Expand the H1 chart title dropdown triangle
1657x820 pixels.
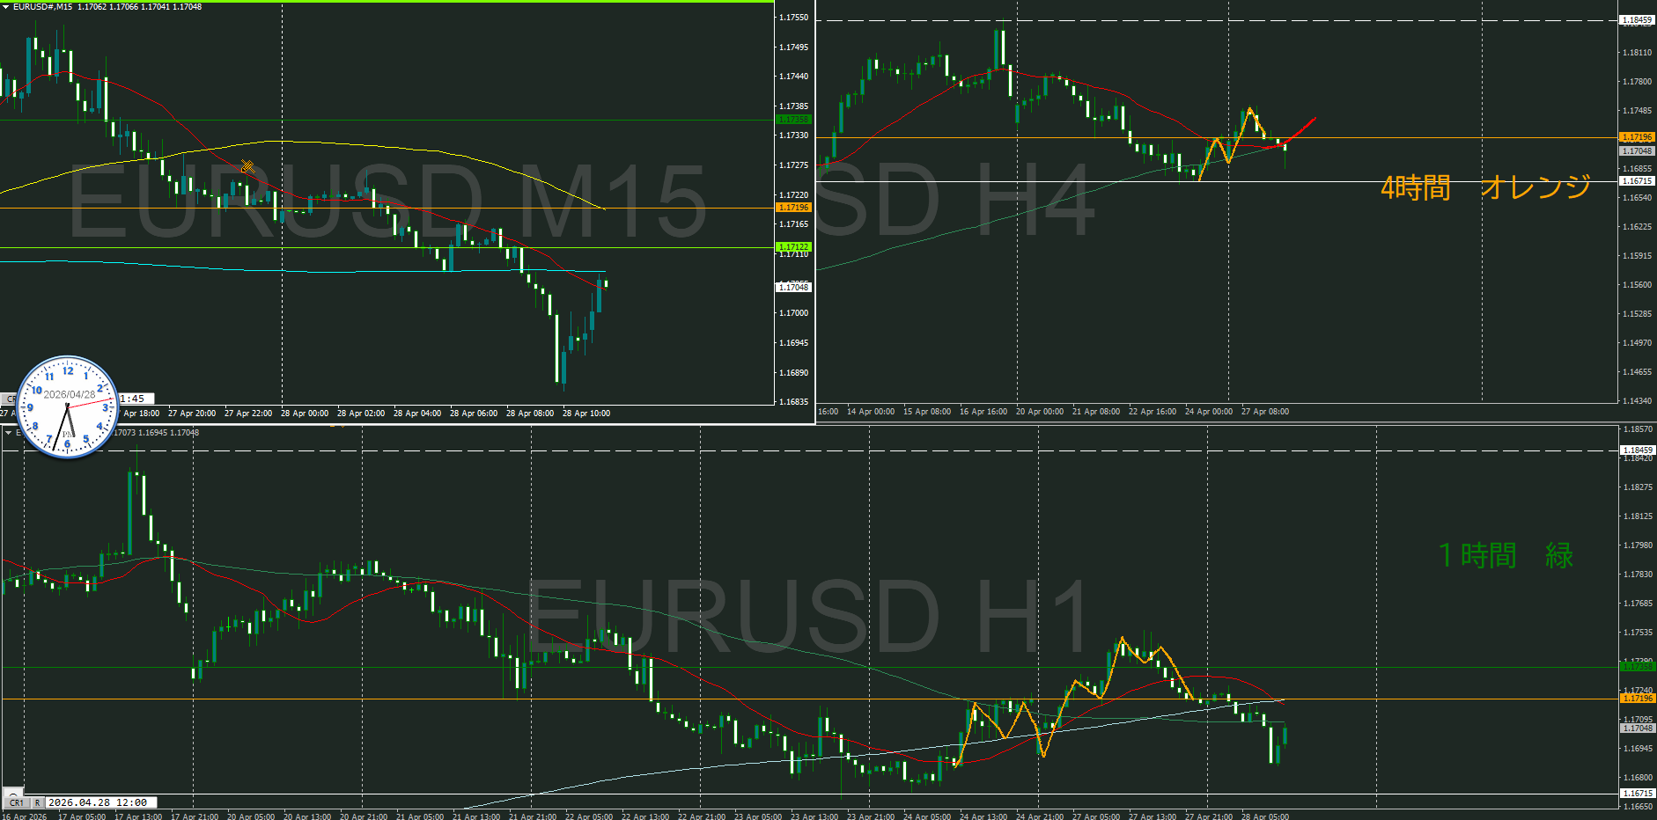(8, 432)
